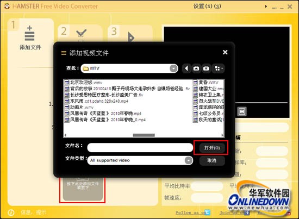Open step 2 tab with checkmark icon
Image resolution: width=299 pixels, height=219 pixels.
click(x=81, y=33)
